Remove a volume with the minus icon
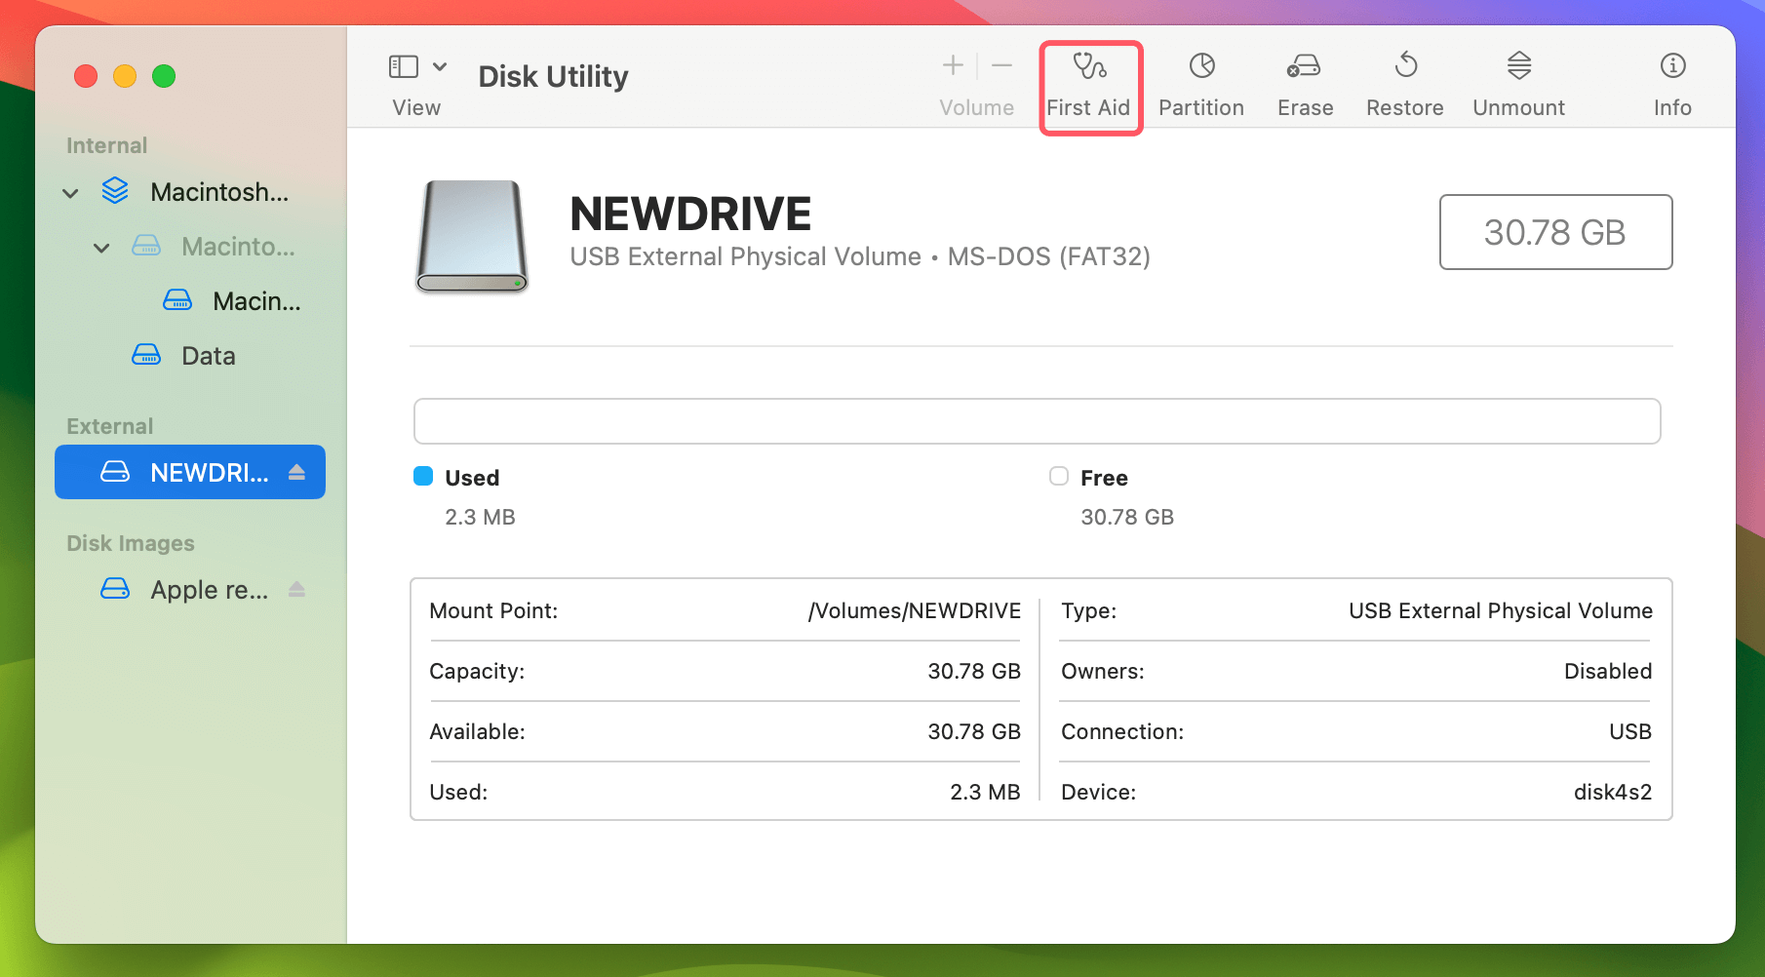This screenshot has width=1765, height=977. pyautogui.click(x=1001, y=65)
